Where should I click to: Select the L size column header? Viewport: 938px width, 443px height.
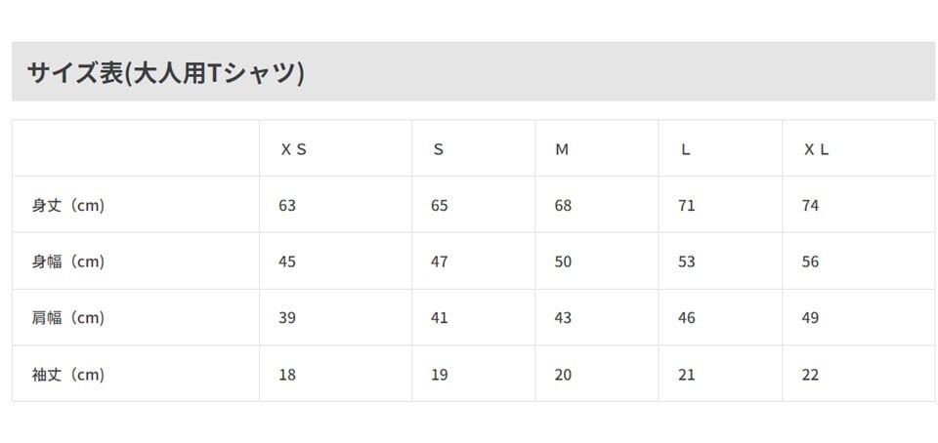point(686,149)
